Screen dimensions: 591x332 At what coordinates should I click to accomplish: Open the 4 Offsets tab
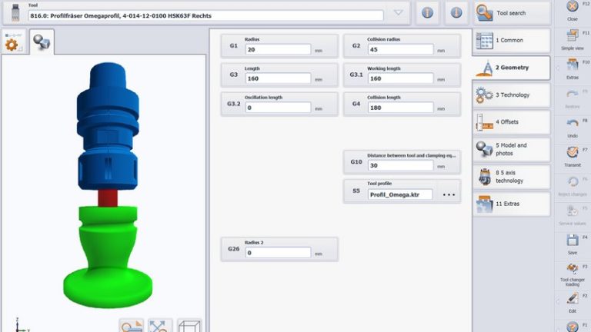[x=511, y=122]
